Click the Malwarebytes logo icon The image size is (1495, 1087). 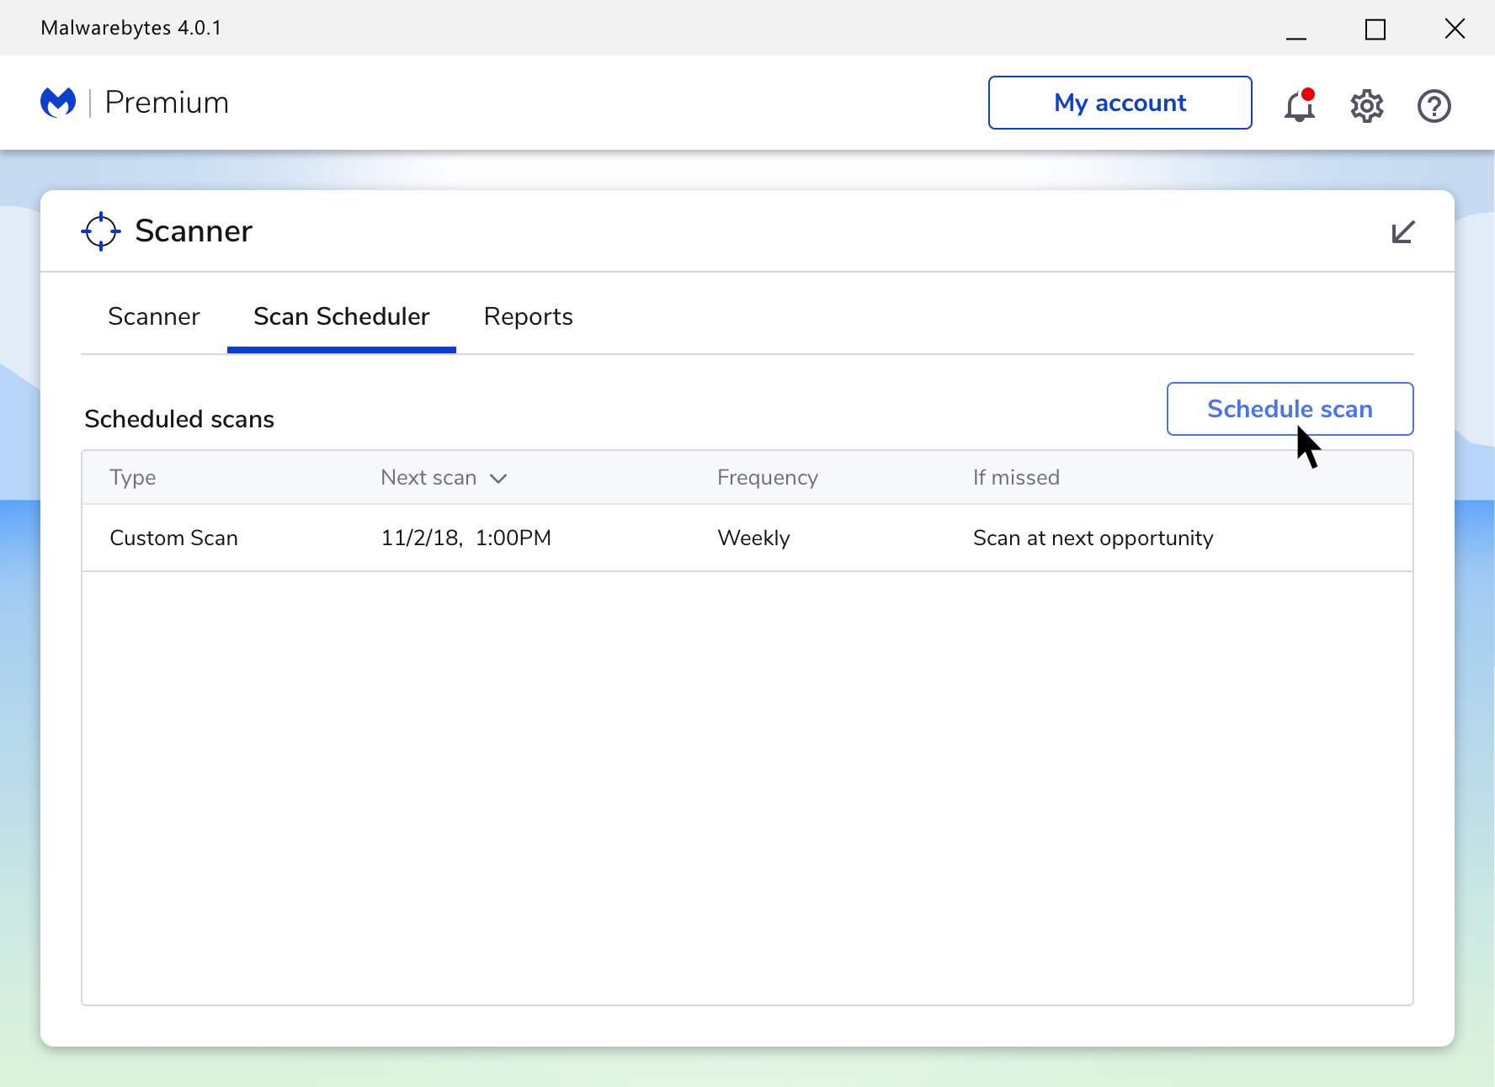tap(58, 103)
